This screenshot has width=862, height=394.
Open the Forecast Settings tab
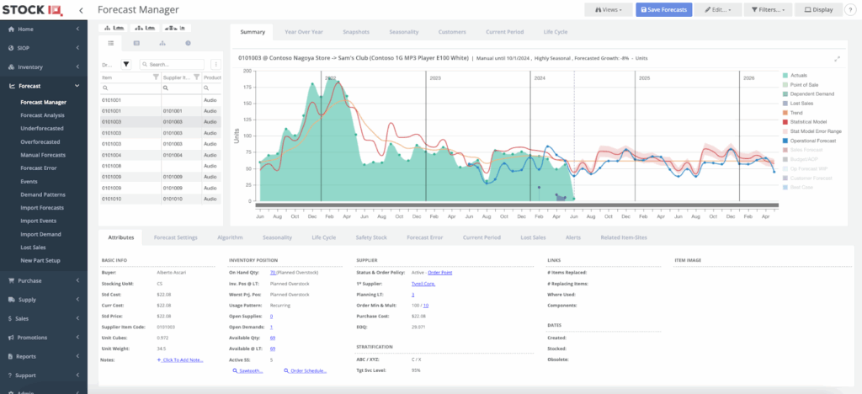[175, 237]
